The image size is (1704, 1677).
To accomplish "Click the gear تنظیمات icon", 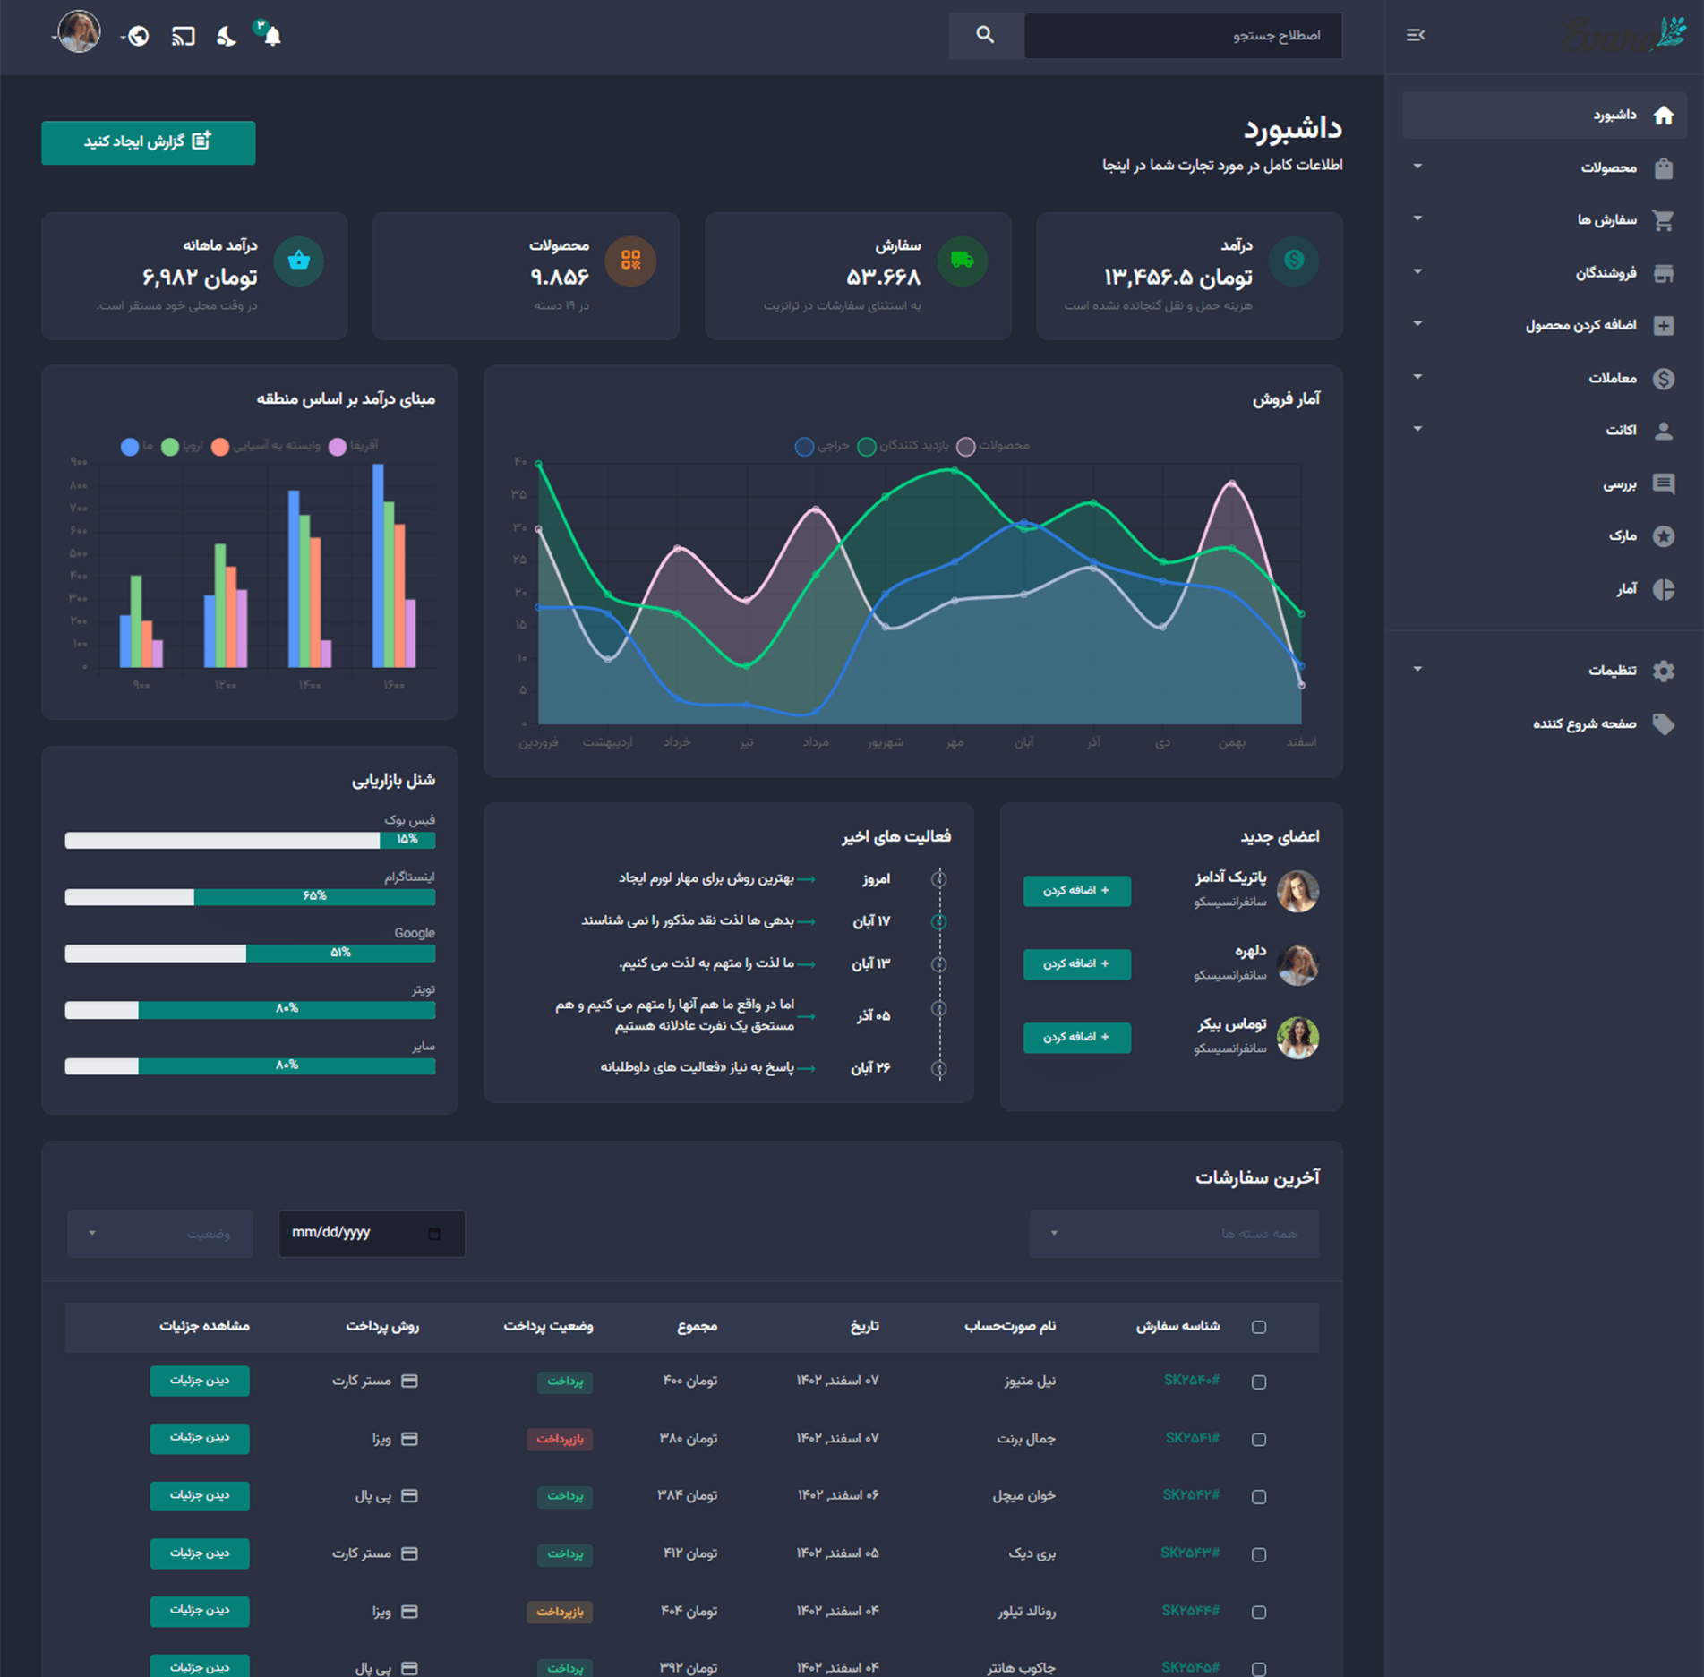I will tap(1664, 671).
